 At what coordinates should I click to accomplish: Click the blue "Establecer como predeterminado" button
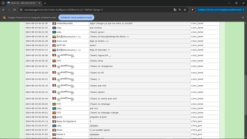(x=76, y=17)
